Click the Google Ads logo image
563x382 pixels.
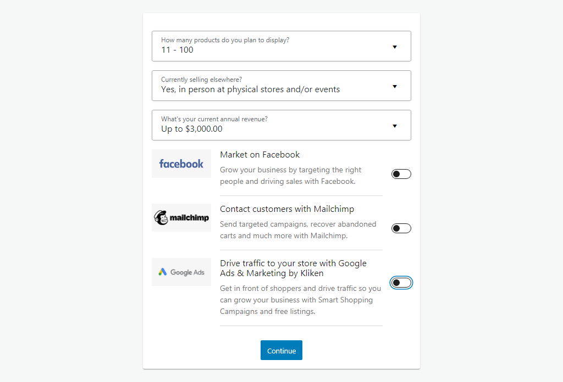coord(181,272)
